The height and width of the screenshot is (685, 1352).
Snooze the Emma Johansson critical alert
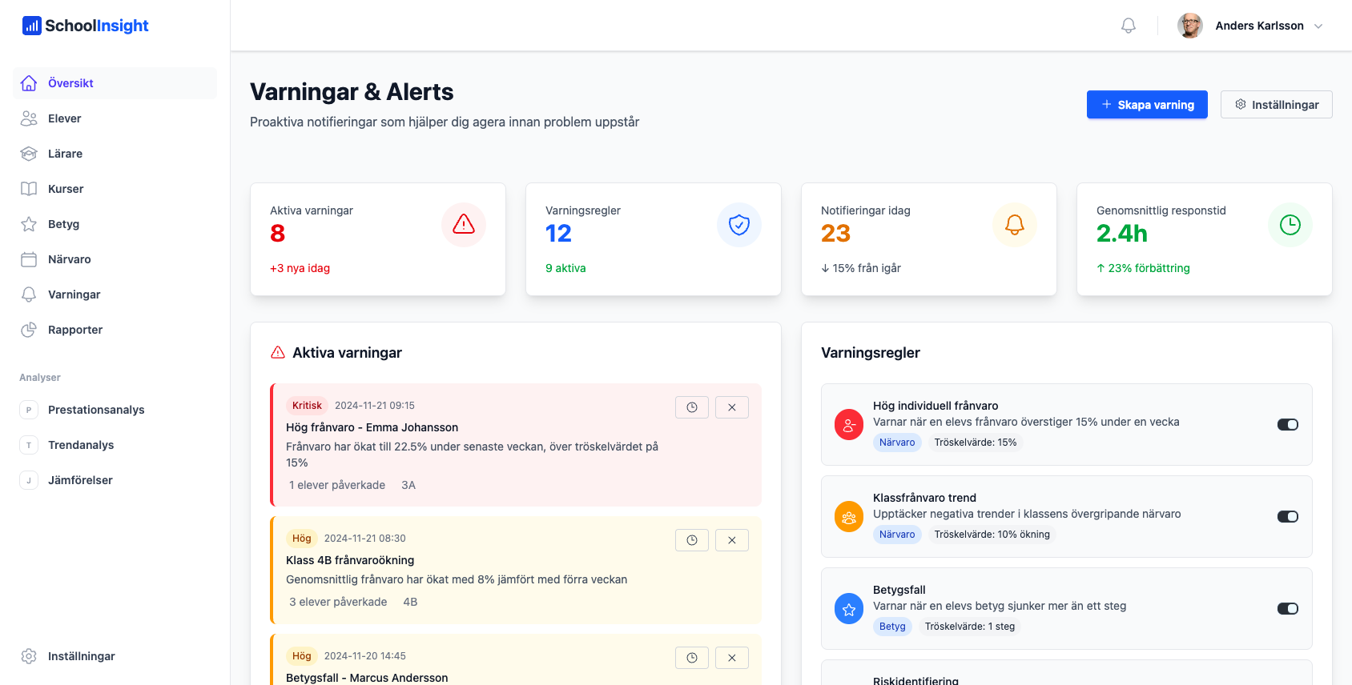click(691, 407)
